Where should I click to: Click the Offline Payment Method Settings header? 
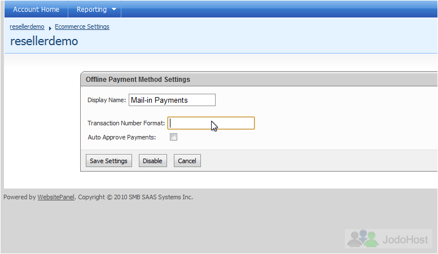(138, 80)
